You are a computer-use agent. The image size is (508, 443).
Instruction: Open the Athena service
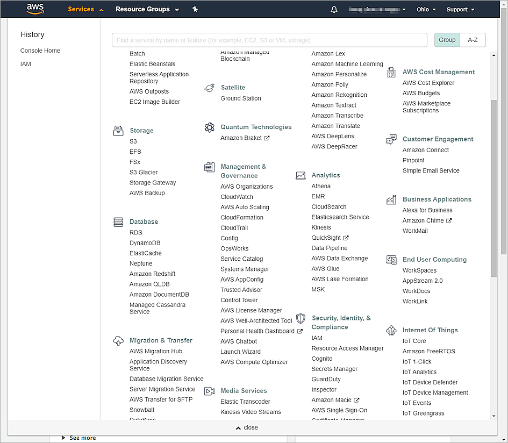[321, 186]
